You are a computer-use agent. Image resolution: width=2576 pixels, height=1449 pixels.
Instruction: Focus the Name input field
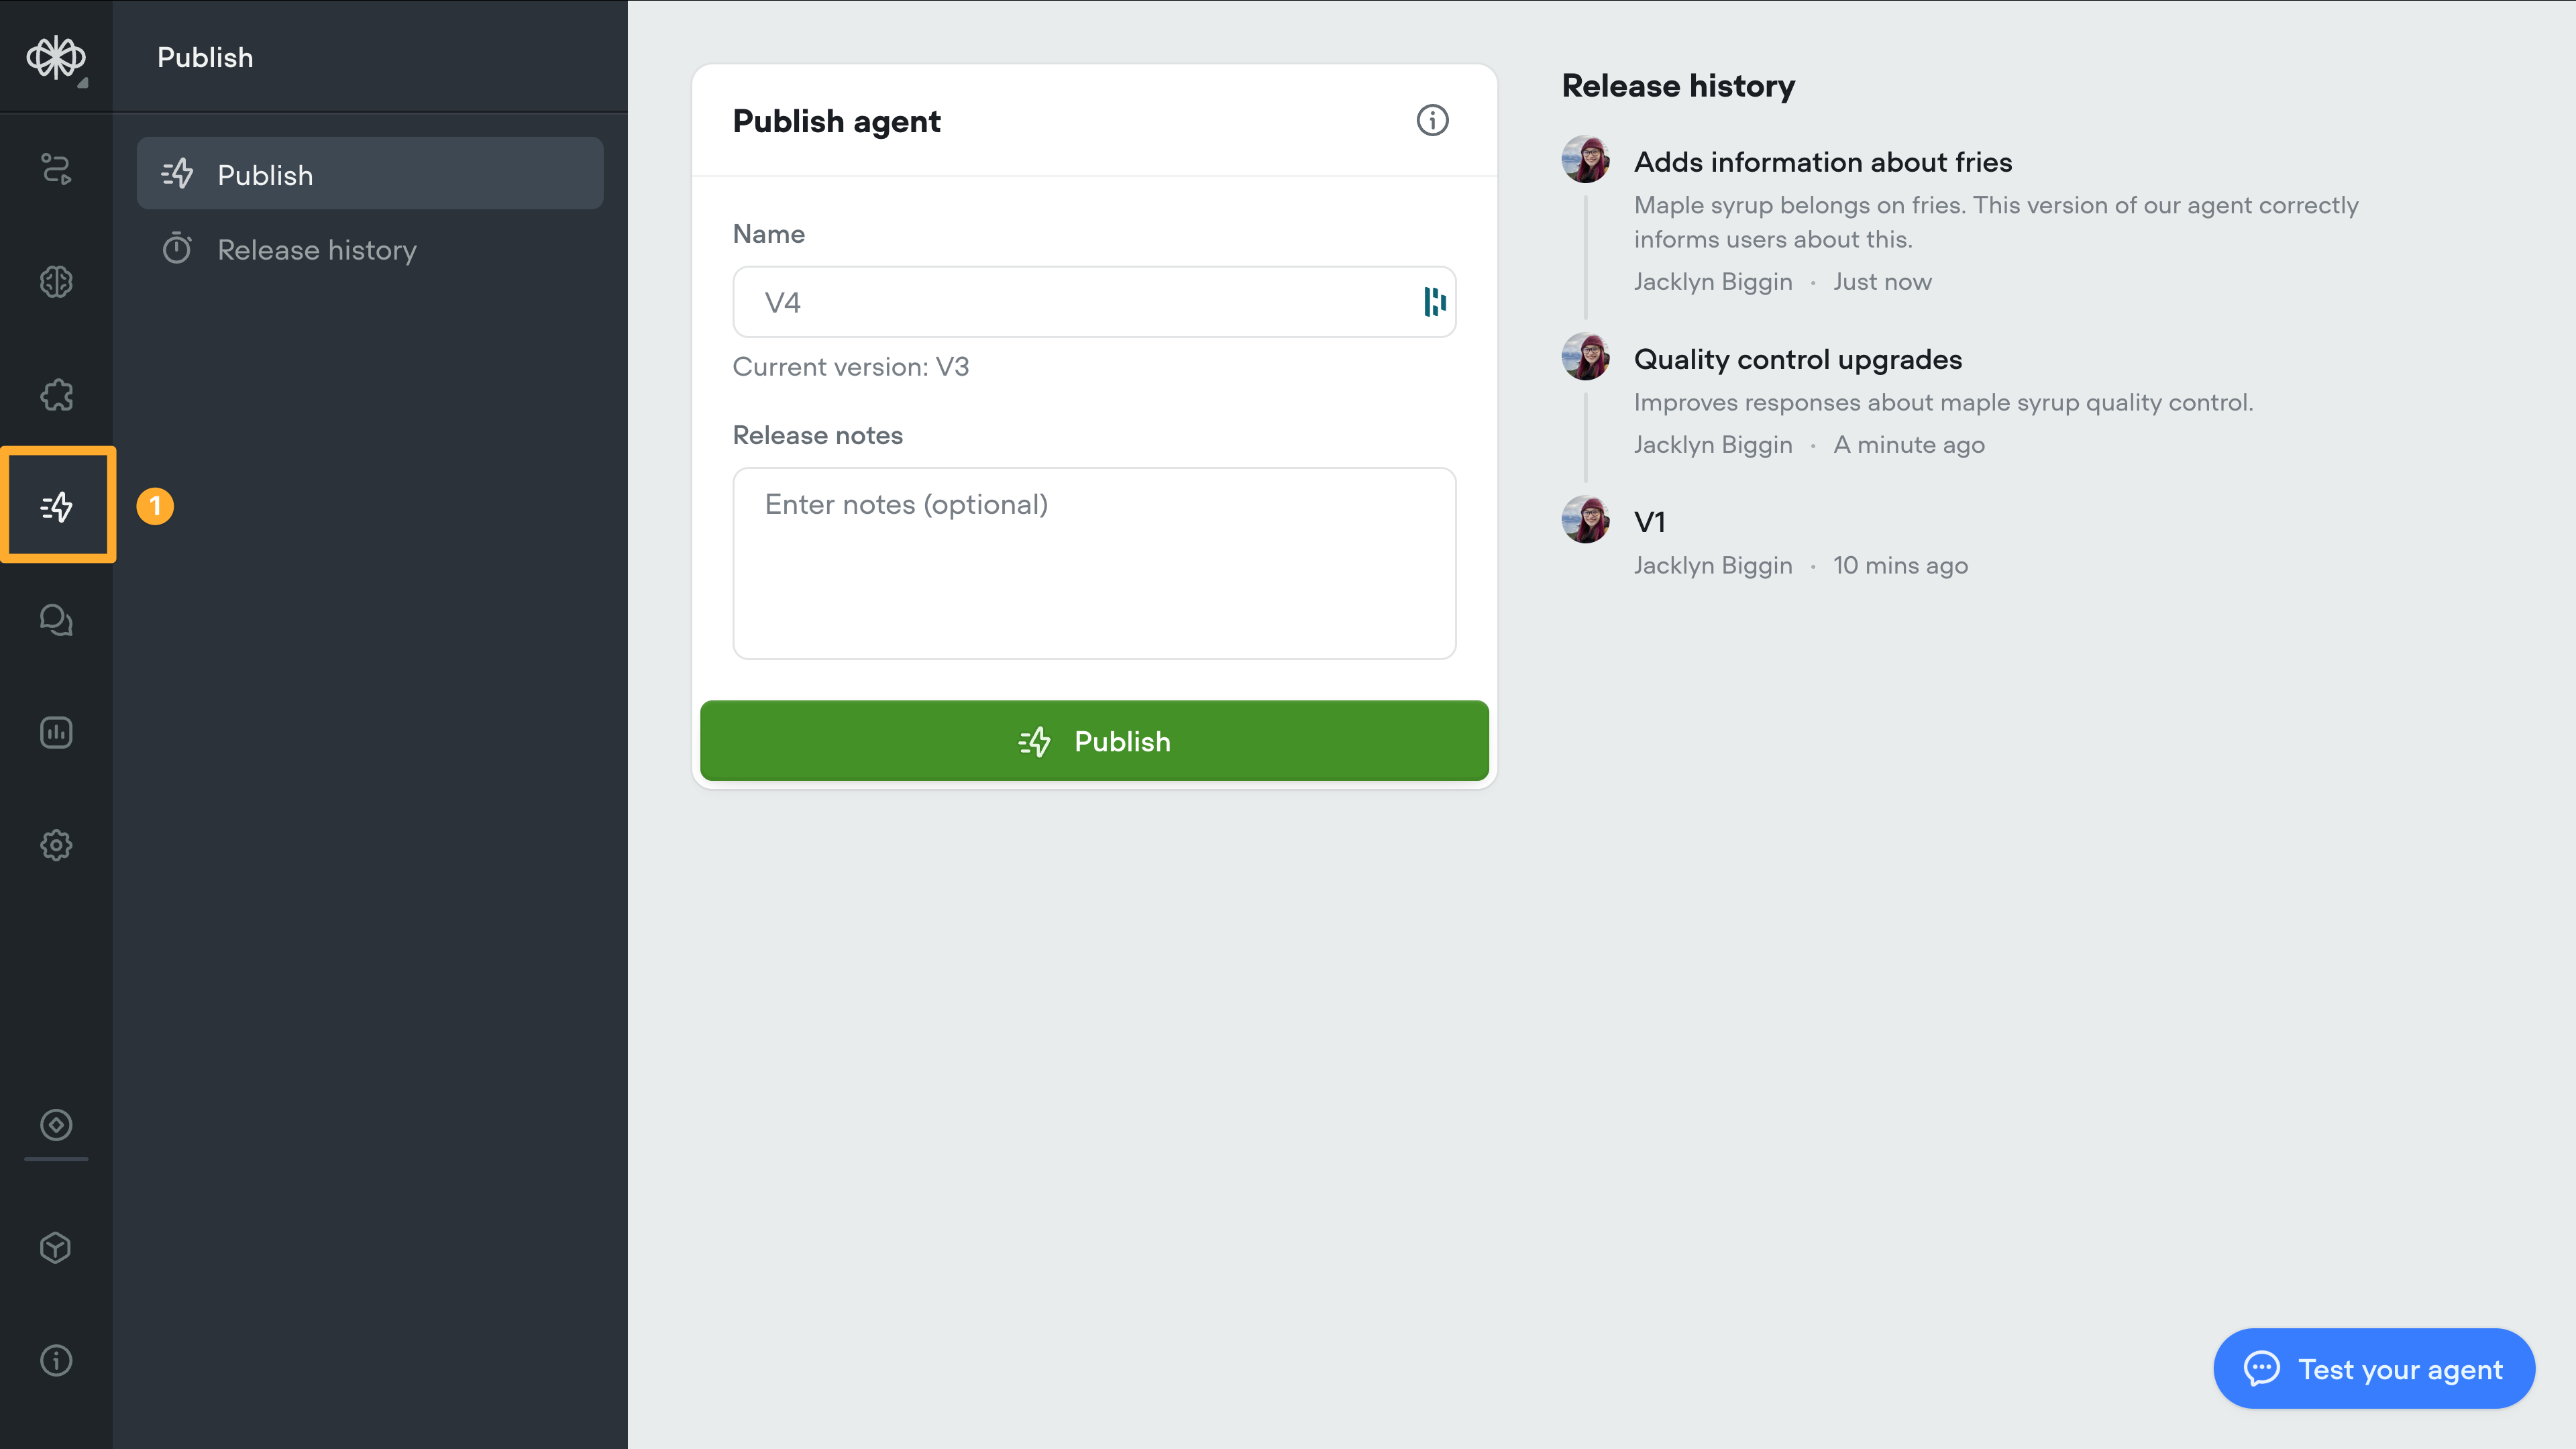tap(1094, 302)
